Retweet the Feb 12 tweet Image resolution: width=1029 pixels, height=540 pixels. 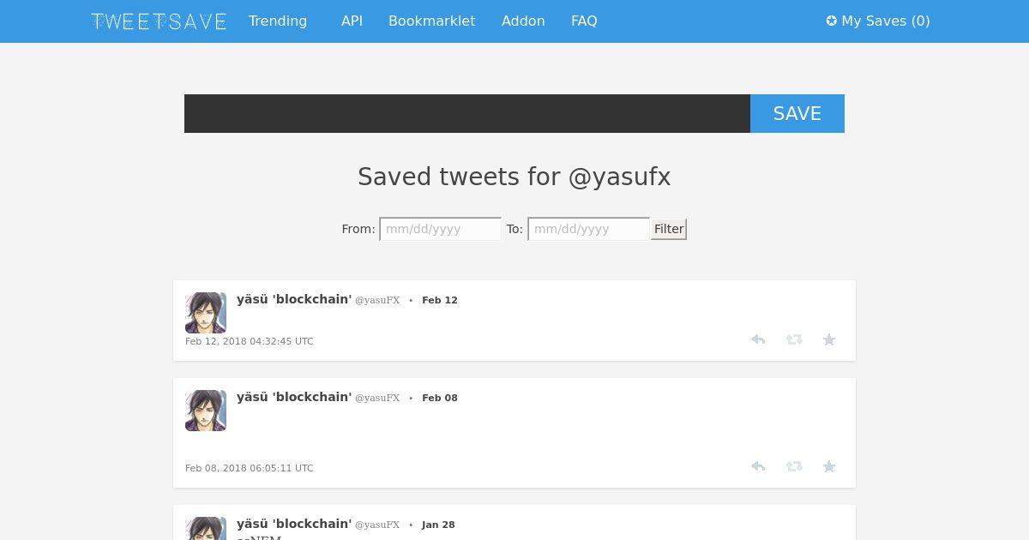click(794, 339)
